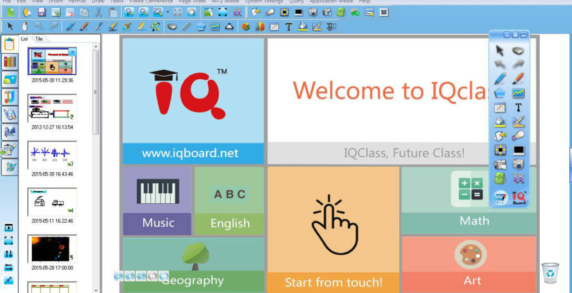The image size is (572, 293).
Task: Click the test tubes icon in top toolbar
Action: pos(237,12)
